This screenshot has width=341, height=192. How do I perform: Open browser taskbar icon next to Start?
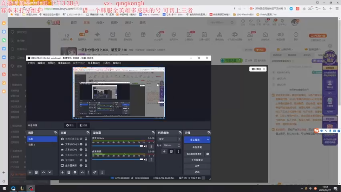13,188
